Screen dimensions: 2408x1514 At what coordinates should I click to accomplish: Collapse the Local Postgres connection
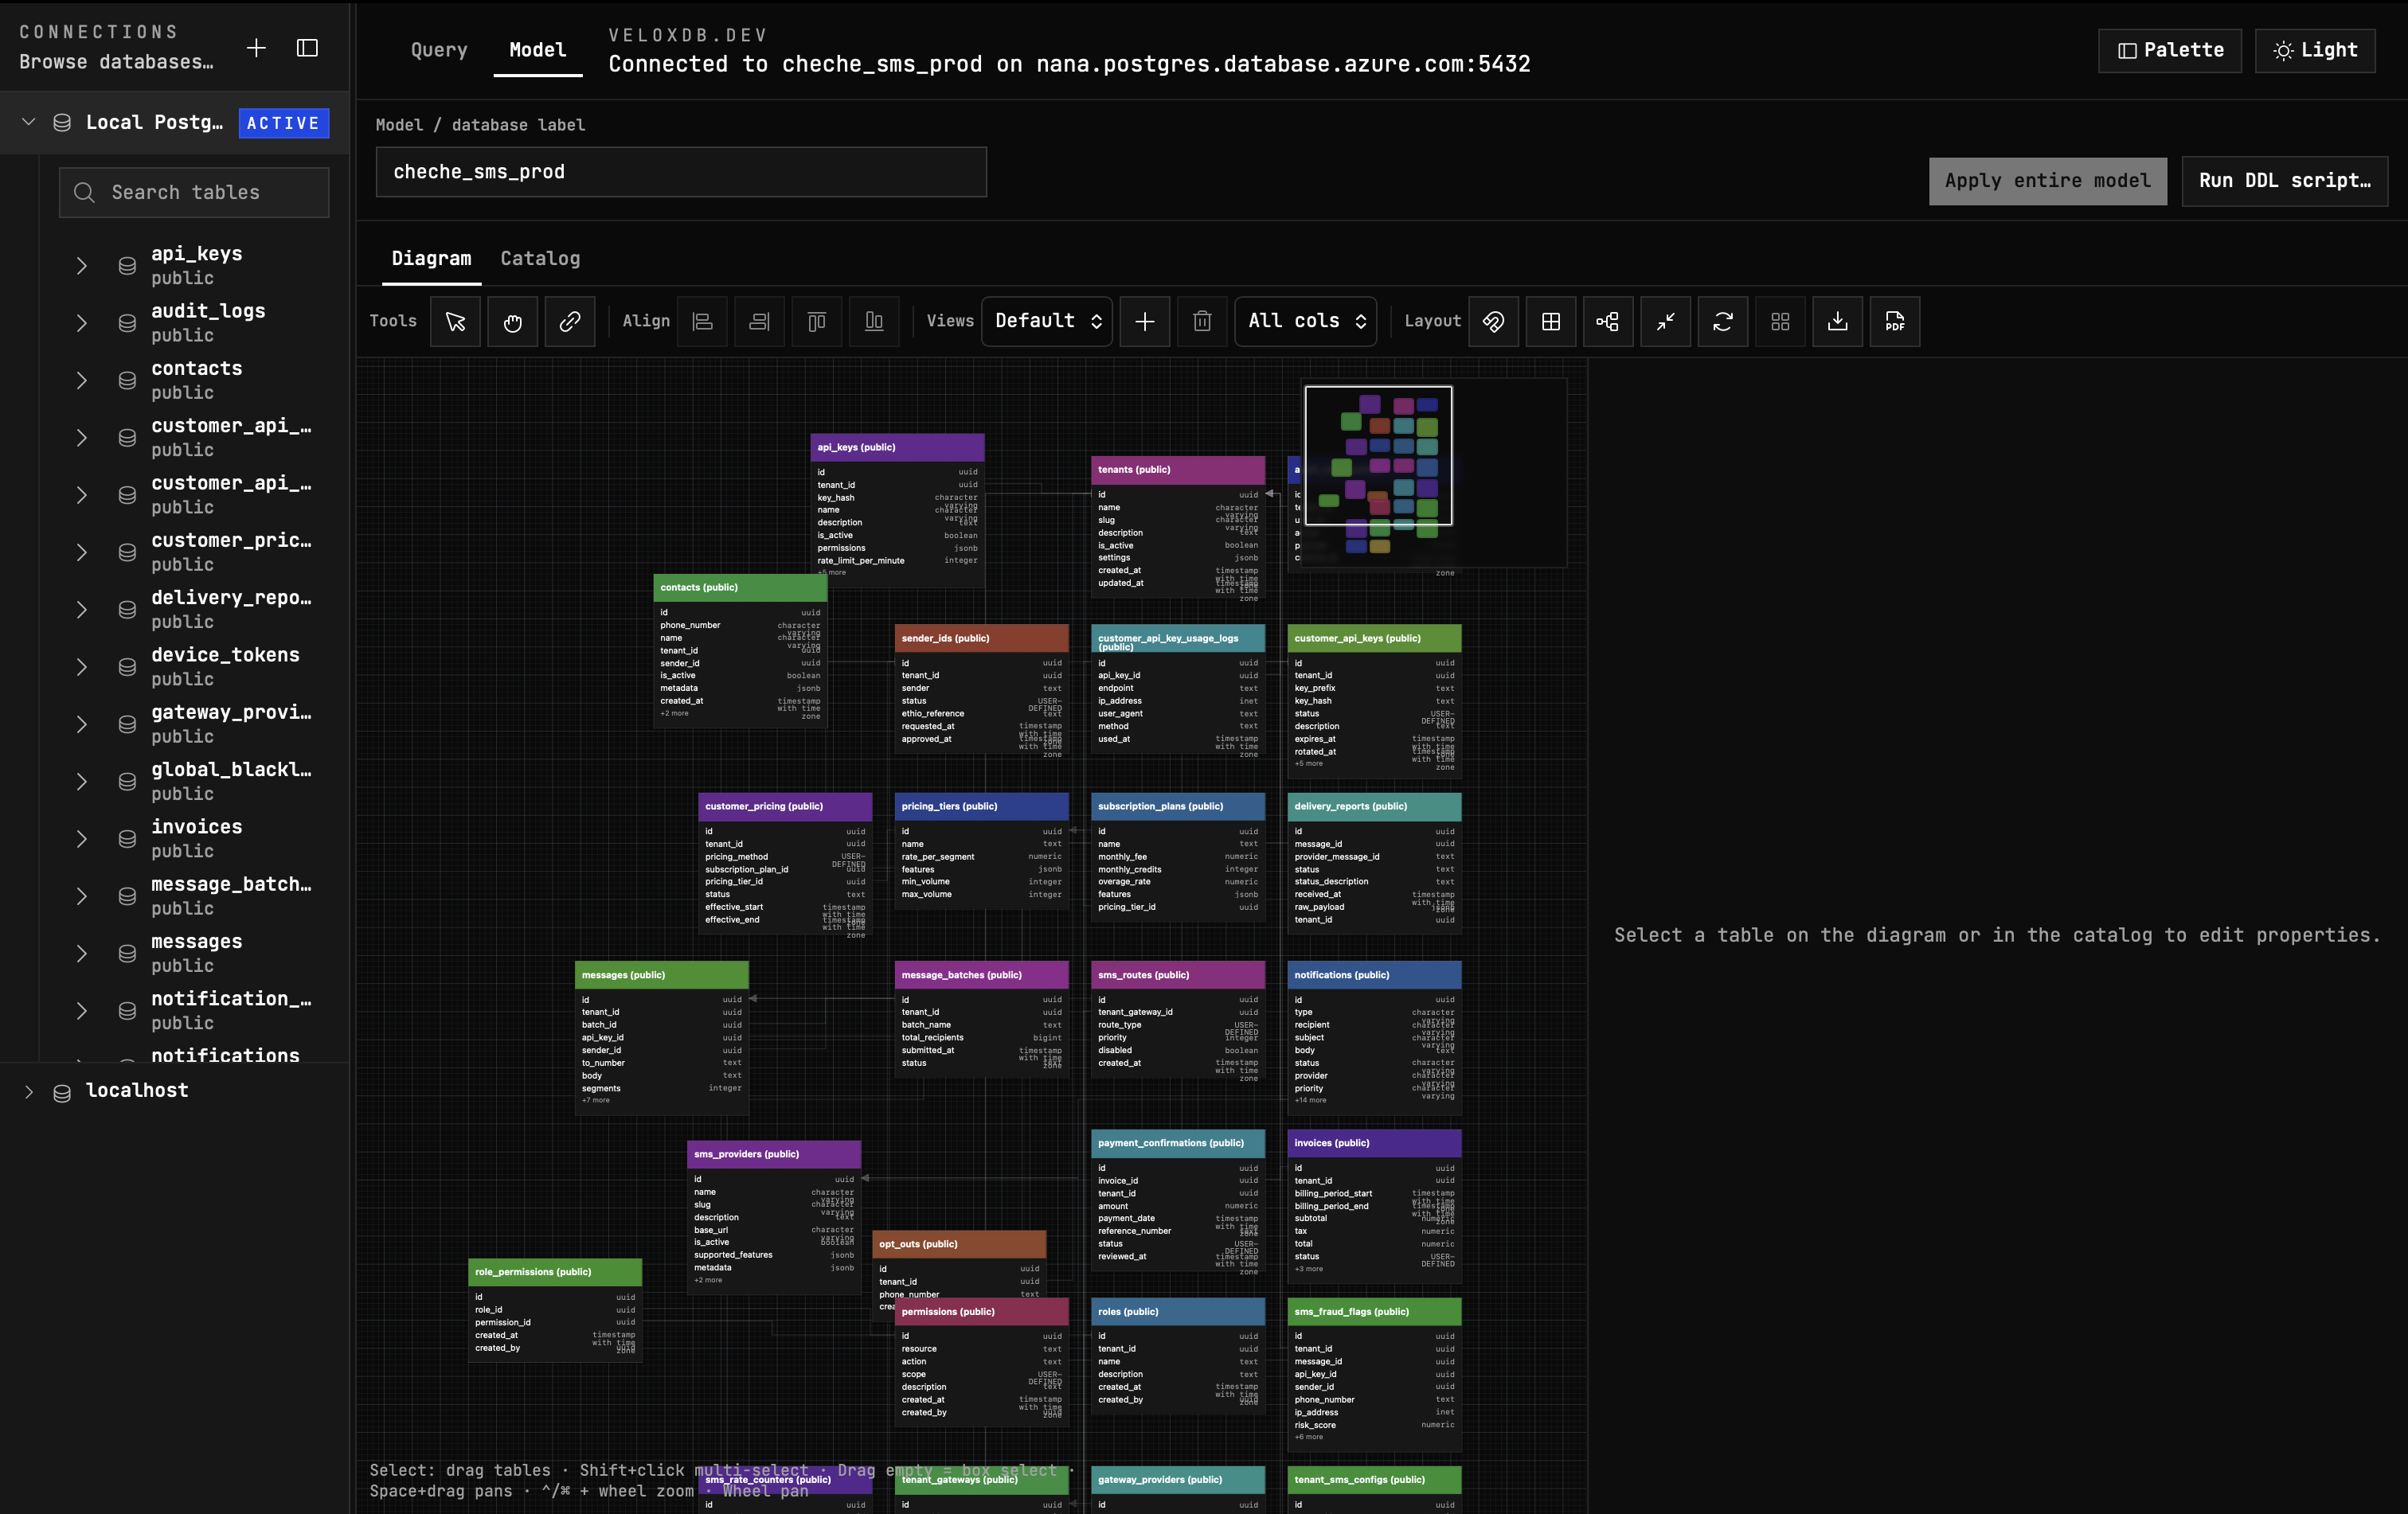pyautogui.click(x=28, y=122)
